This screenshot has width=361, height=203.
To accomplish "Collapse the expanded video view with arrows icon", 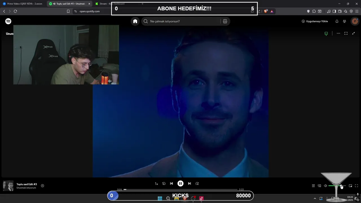I will click(354, 33).
